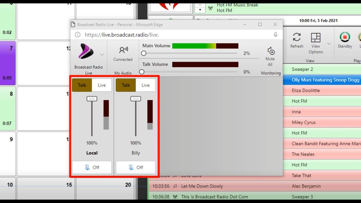Select the Take That log row
Viewport: 361px width, 203px height.
322,175
